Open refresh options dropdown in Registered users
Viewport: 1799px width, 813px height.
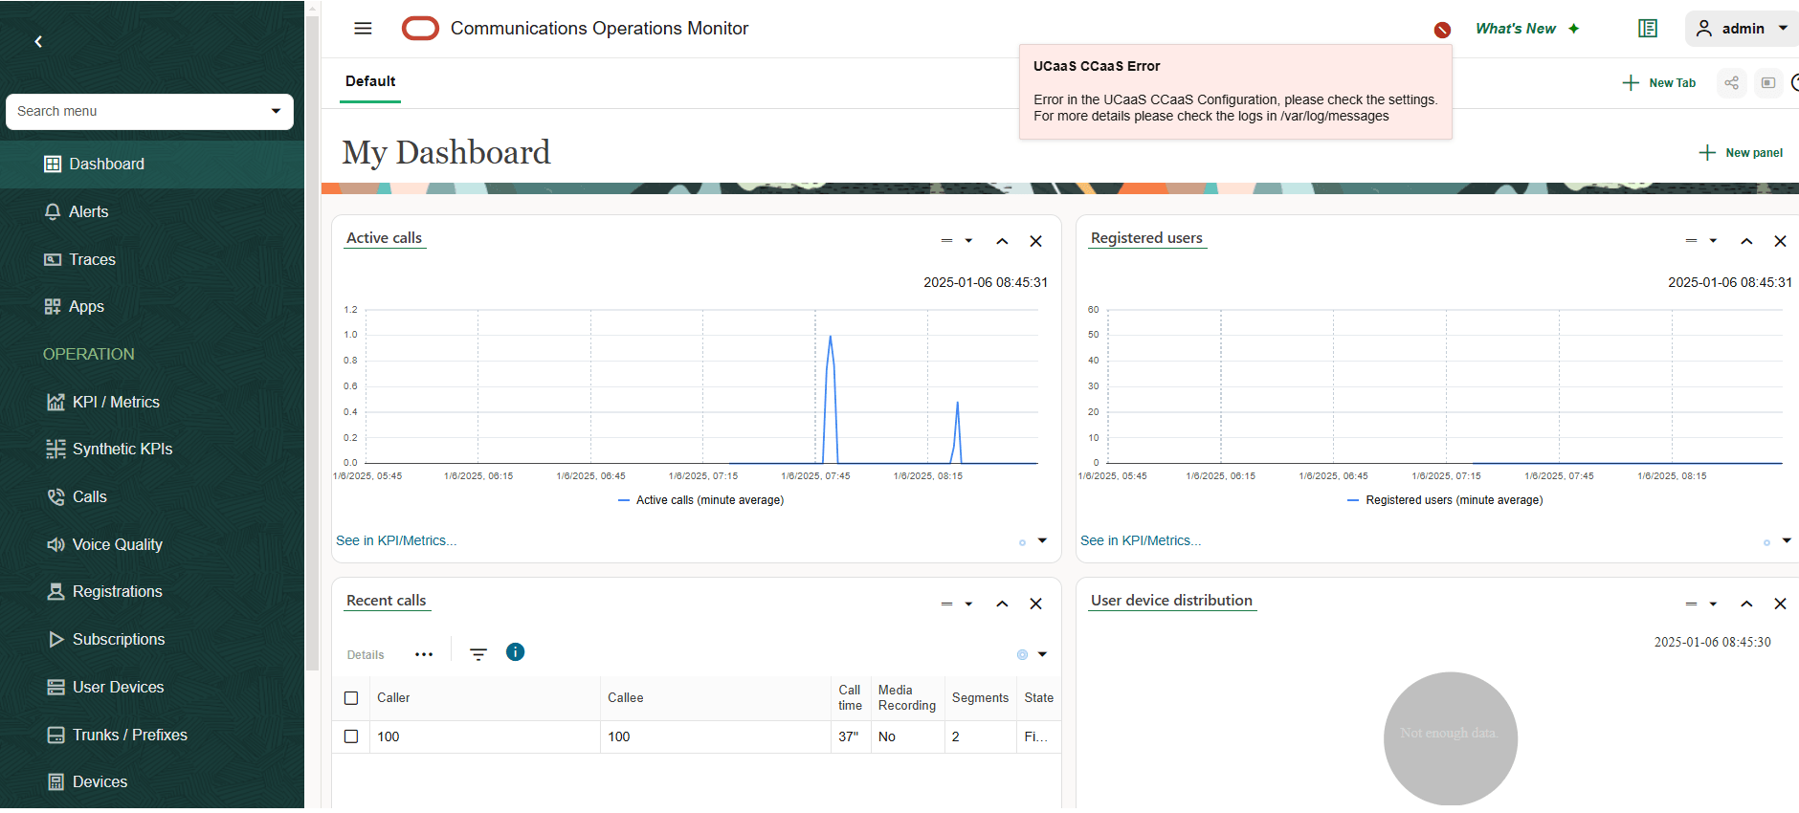(x=1787, y=540)
